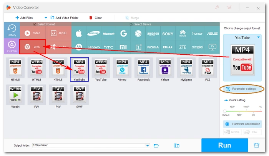269x156 pixels.
Task: Select the 4K/HD format category
Action: [x=58, y=33]
